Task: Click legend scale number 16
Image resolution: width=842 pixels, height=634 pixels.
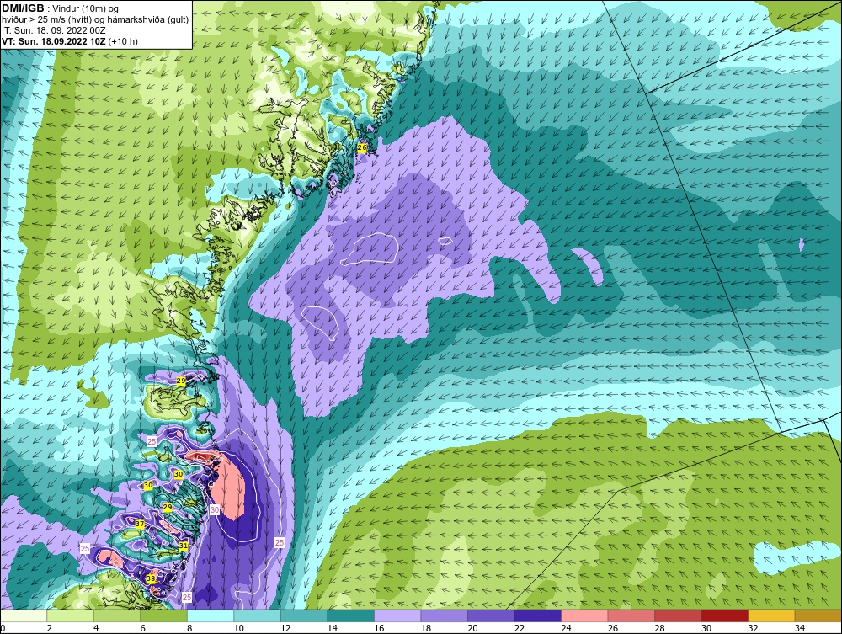Action: [x=379, y=628]
